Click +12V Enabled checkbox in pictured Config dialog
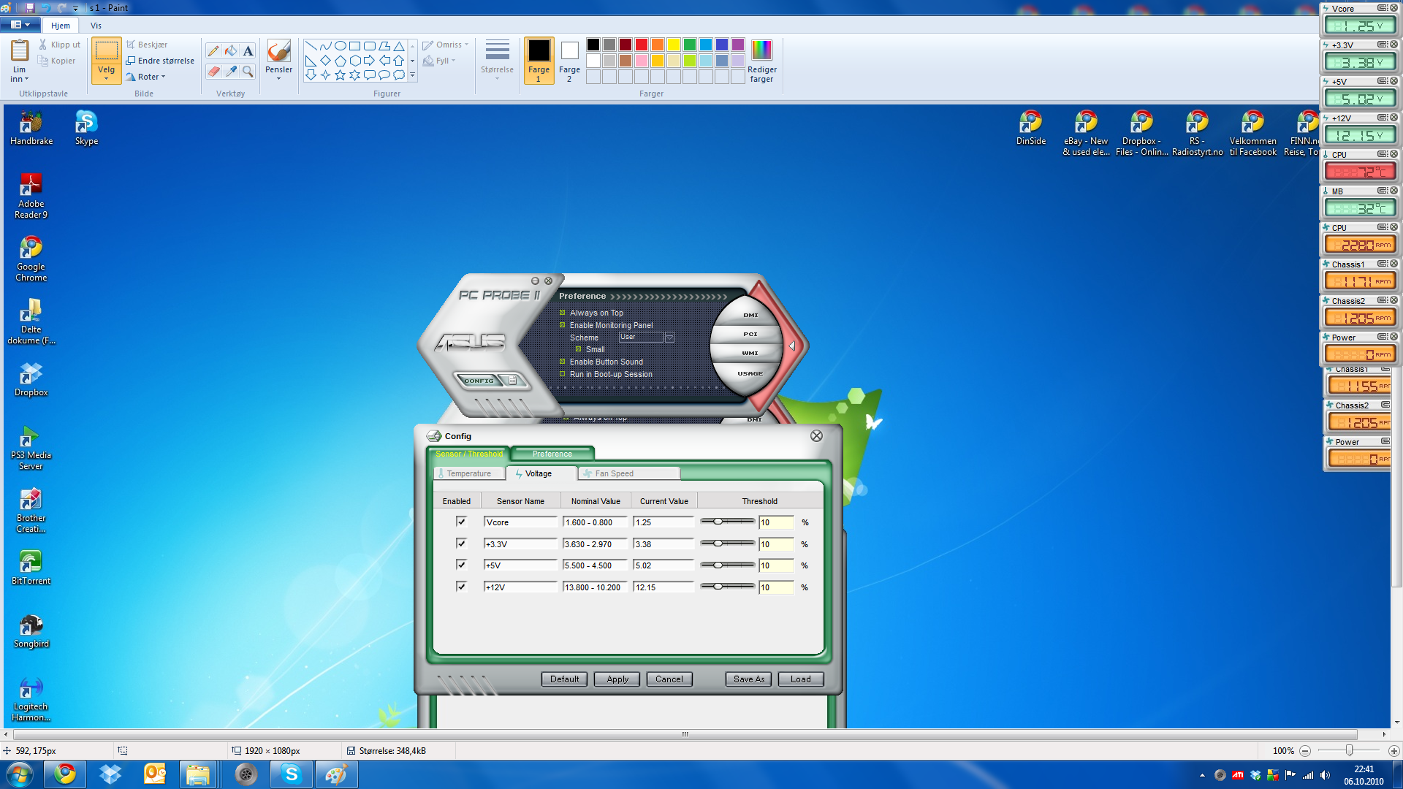This screenshot has height=789, width=1403. [x=461, y=587]
